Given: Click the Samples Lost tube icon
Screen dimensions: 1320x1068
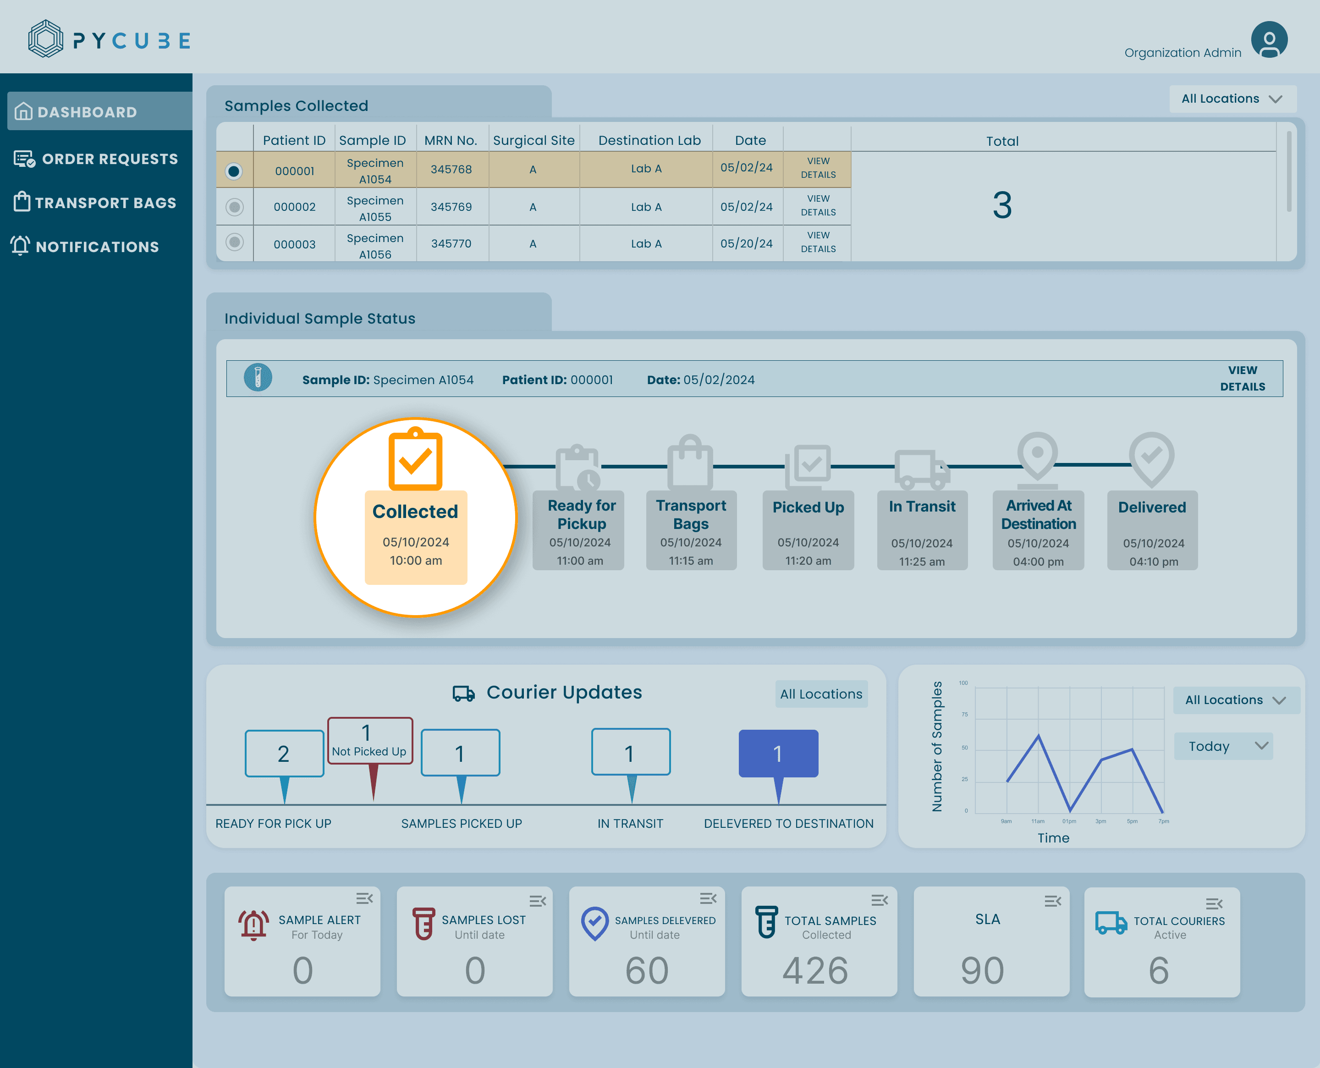Looking at the screenshot, I should (x=423, y=924).
